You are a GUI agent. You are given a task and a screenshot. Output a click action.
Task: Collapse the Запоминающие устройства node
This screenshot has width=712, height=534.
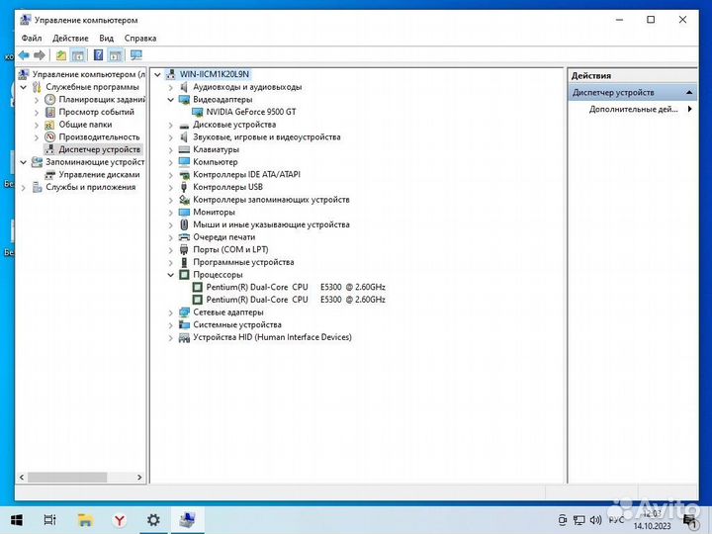click(24, 162)
